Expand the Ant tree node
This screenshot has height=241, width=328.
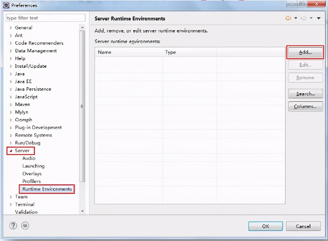point(11,36)
